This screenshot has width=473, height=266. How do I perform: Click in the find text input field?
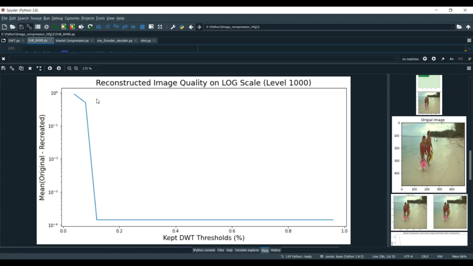pos(202,59)
